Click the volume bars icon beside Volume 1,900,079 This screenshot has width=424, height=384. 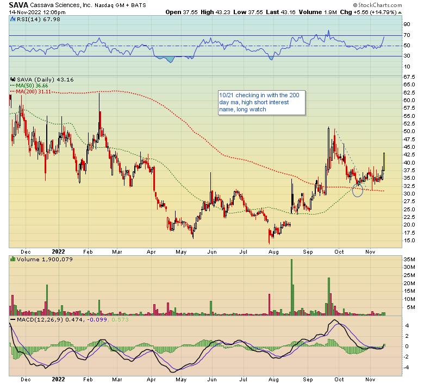point(13,259)
